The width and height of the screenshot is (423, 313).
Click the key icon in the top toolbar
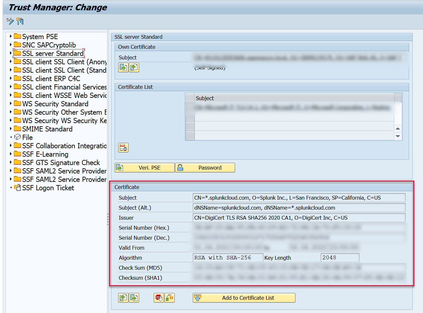tap(20, 21)
